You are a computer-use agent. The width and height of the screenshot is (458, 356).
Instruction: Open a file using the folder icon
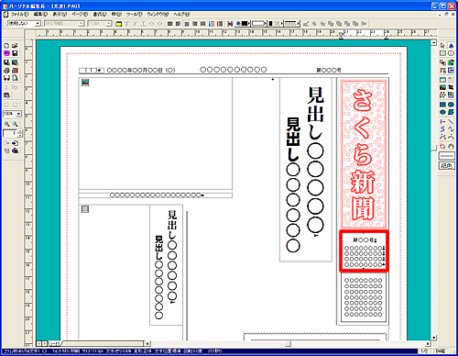(x=15, y=46)
